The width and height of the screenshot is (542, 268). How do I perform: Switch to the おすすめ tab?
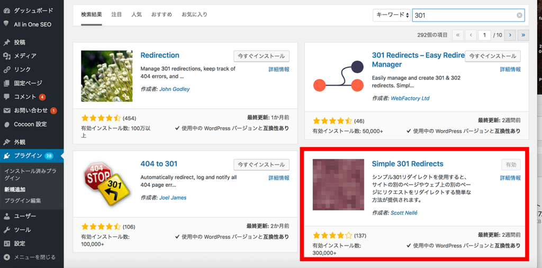click(162, 14)
